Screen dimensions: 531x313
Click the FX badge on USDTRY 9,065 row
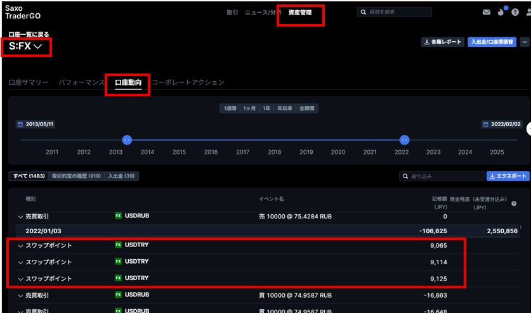click(118, 245)
